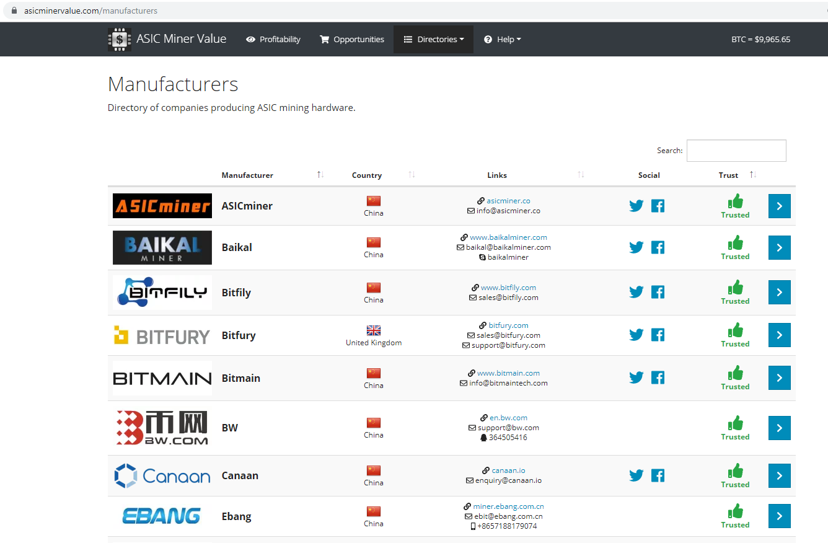Image resolution: width=828 pixels, height=543 pixels.
Task: Go to the Profitability page
Action: pos(273,39)
